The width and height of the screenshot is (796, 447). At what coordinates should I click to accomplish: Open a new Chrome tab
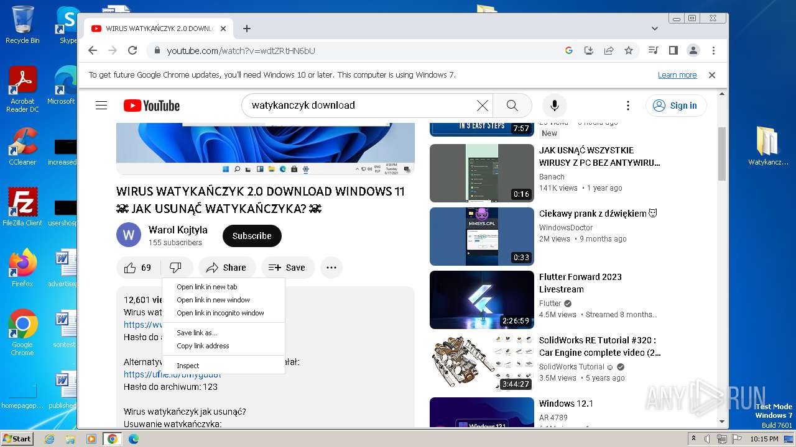[x=247, y=29]
